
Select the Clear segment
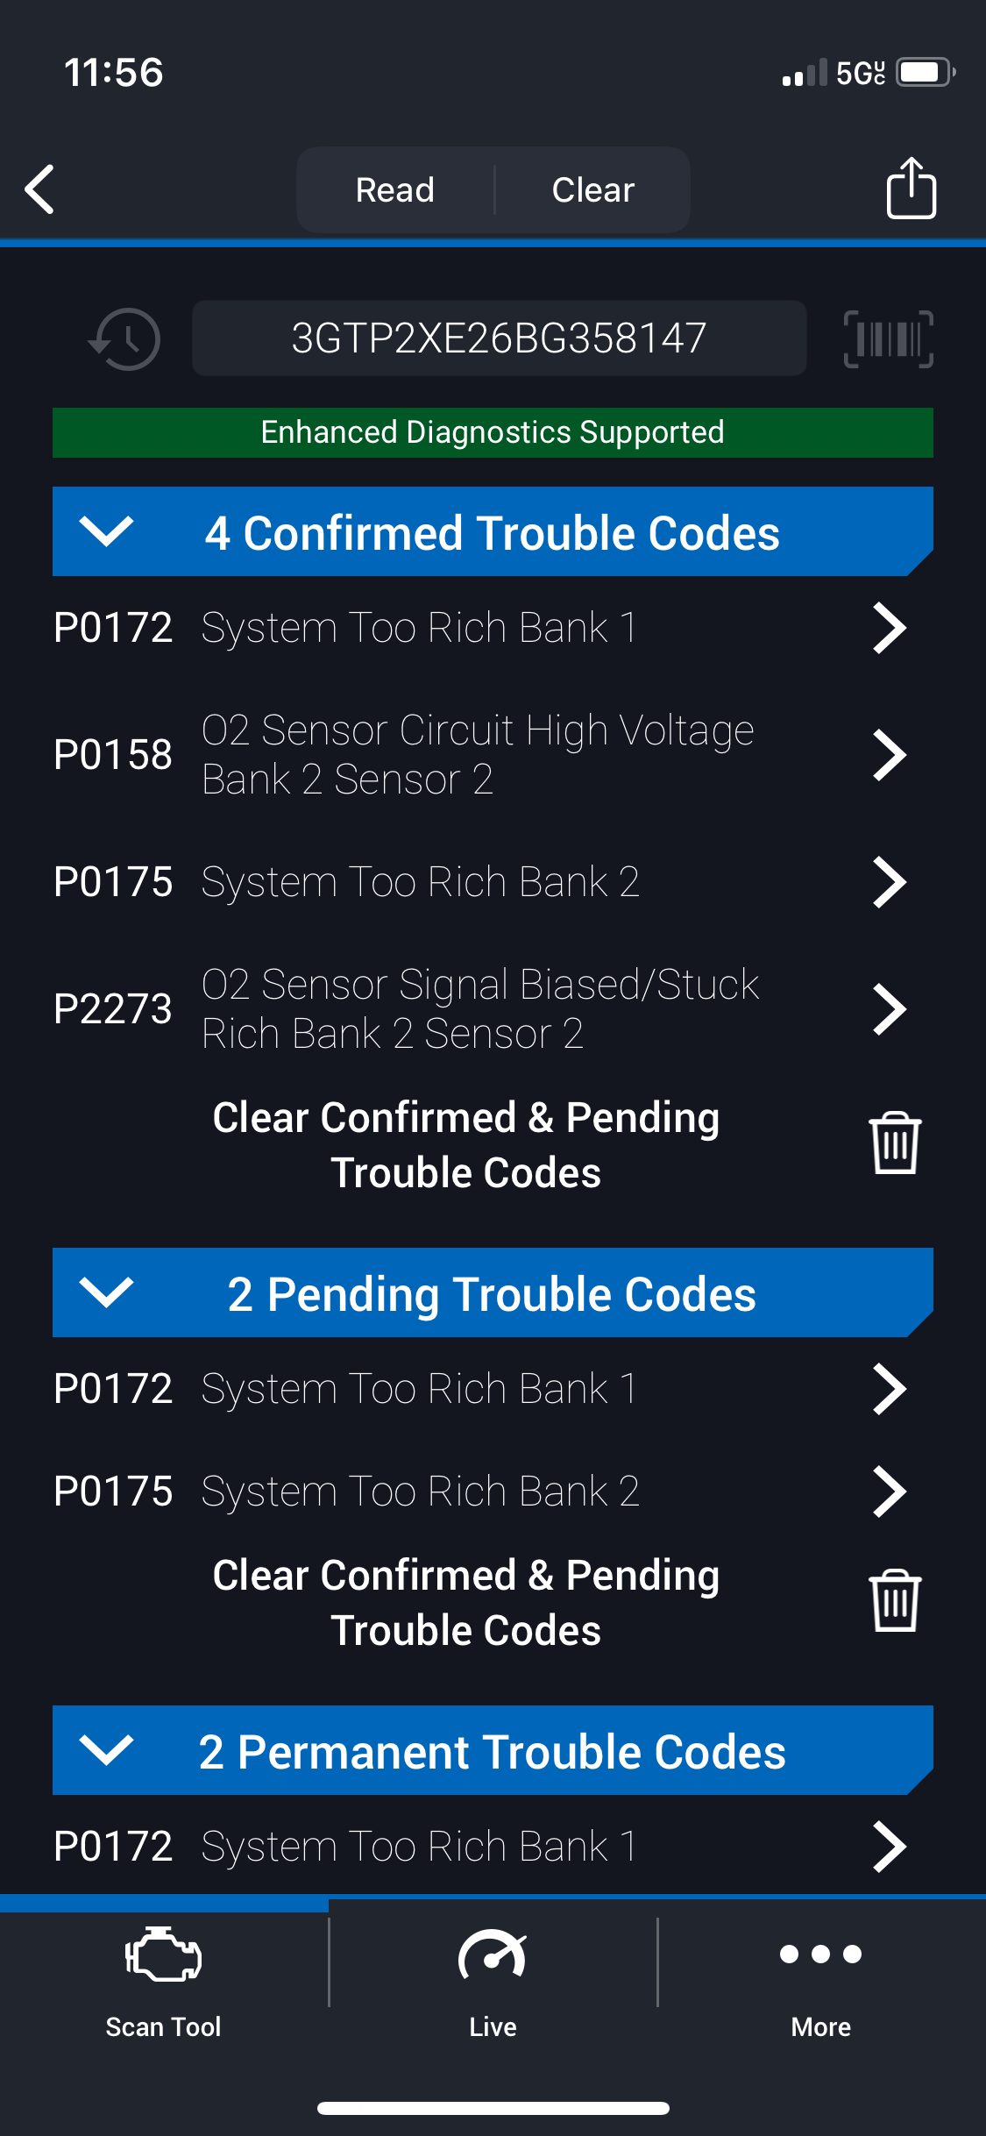point(592,189)
